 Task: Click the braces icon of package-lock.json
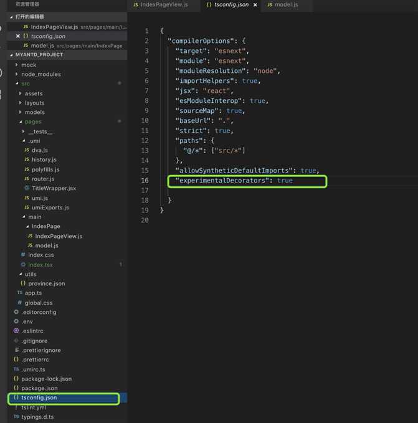[16, 379]
